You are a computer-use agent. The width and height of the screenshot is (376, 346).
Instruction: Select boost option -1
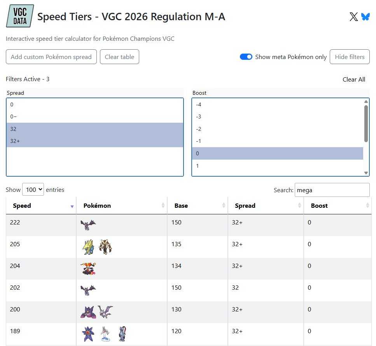click(x=278, y=141)
